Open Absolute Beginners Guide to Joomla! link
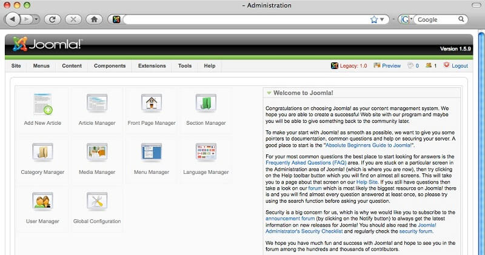 click(369, 145)
